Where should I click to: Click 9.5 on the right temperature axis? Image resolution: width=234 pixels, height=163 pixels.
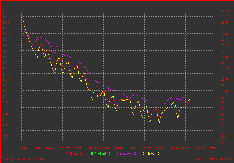tap(223, 102)
